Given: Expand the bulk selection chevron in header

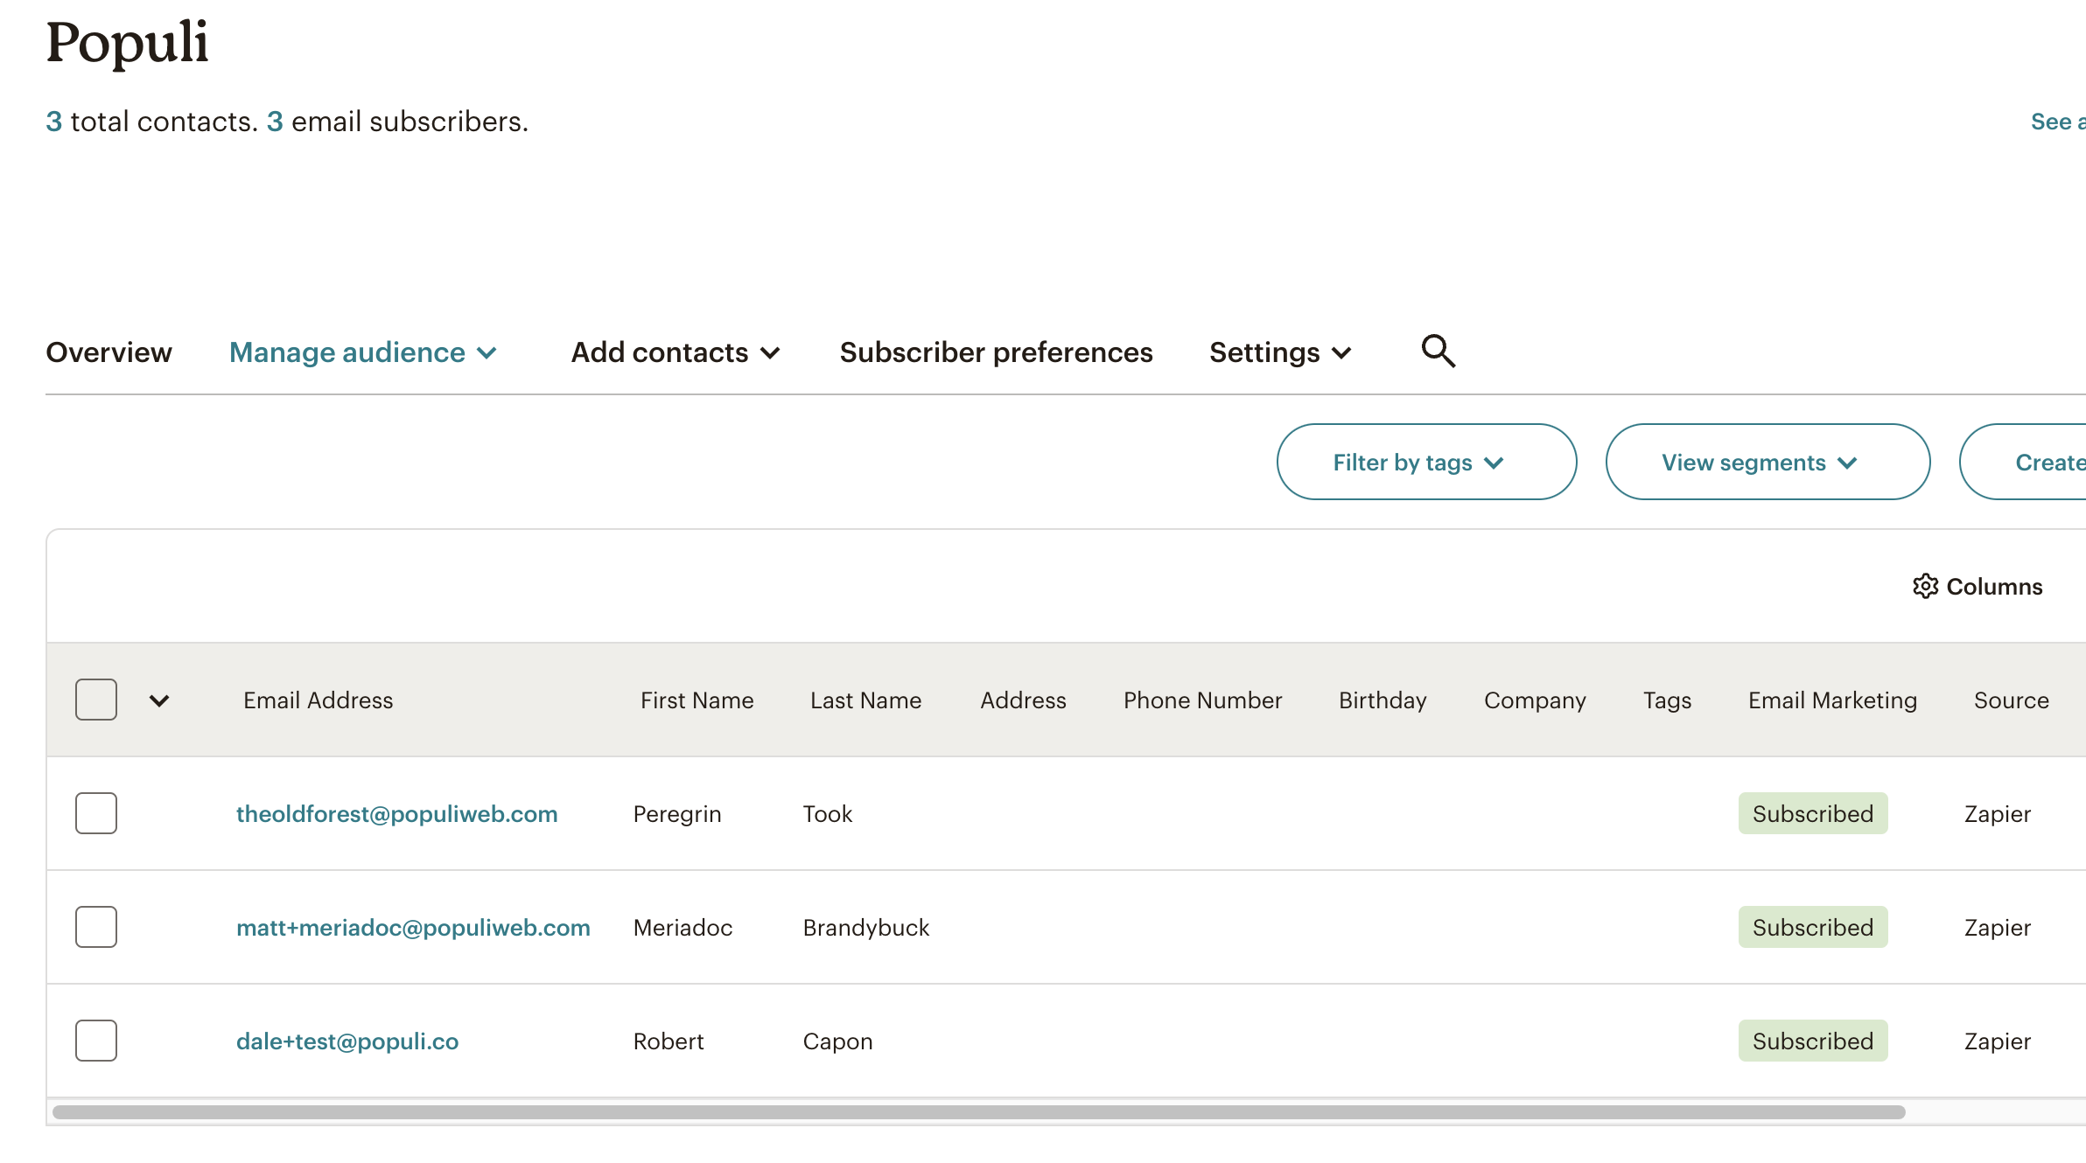Looking at the screenshot, I should click(159, 700).
